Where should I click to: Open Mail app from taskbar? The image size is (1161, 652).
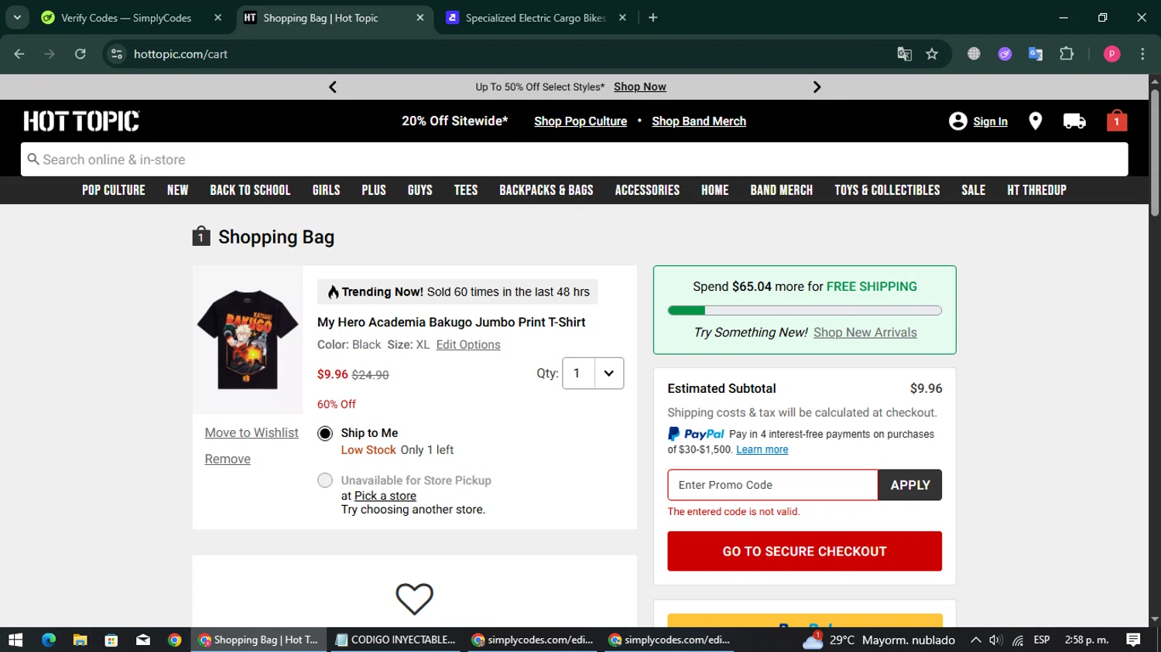pyautogui.click(x=143, y=640)
